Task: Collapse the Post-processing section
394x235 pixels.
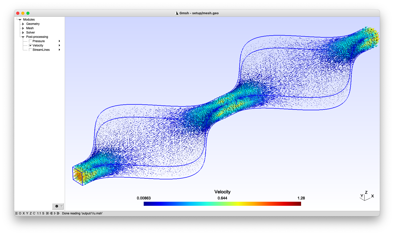Action: pyautogui.click(x=23, y=37)
